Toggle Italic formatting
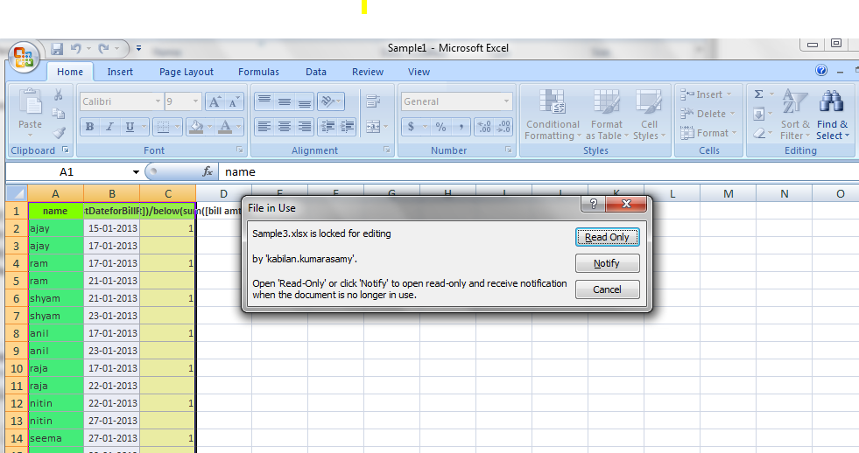859x453 pixels. coord(109,127)
